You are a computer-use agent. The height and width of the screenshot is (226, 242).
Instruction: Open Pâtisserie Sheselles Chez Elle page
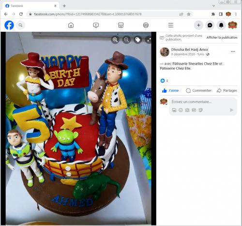[x=195, y=64]
